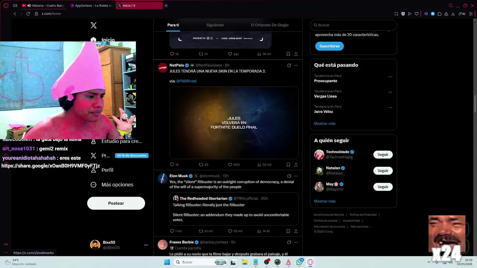Share the NotPalo Jules post

click(296, 165)
